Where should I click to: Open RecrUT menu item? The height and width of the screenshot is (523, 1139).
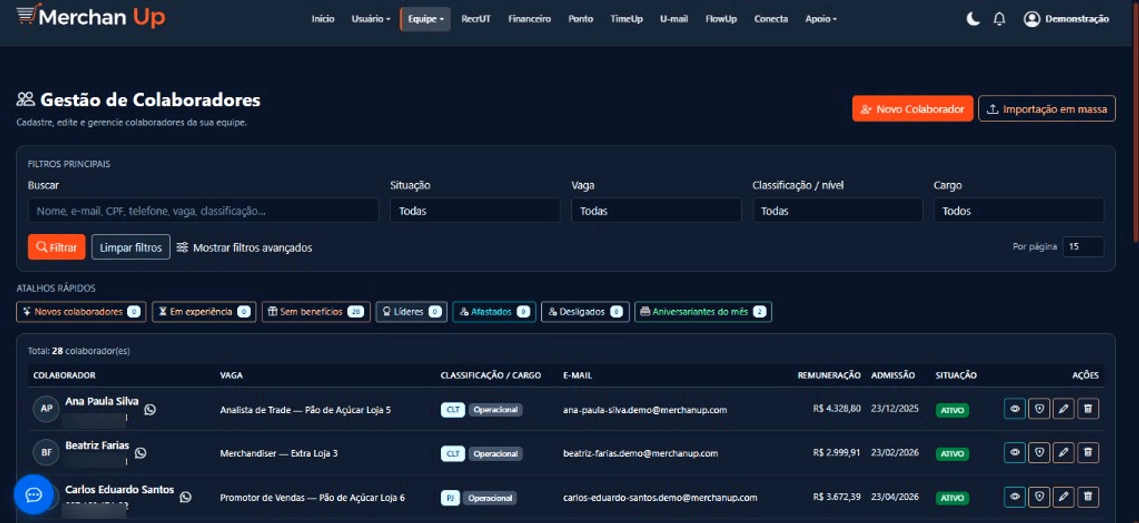[x=476, y=19]
